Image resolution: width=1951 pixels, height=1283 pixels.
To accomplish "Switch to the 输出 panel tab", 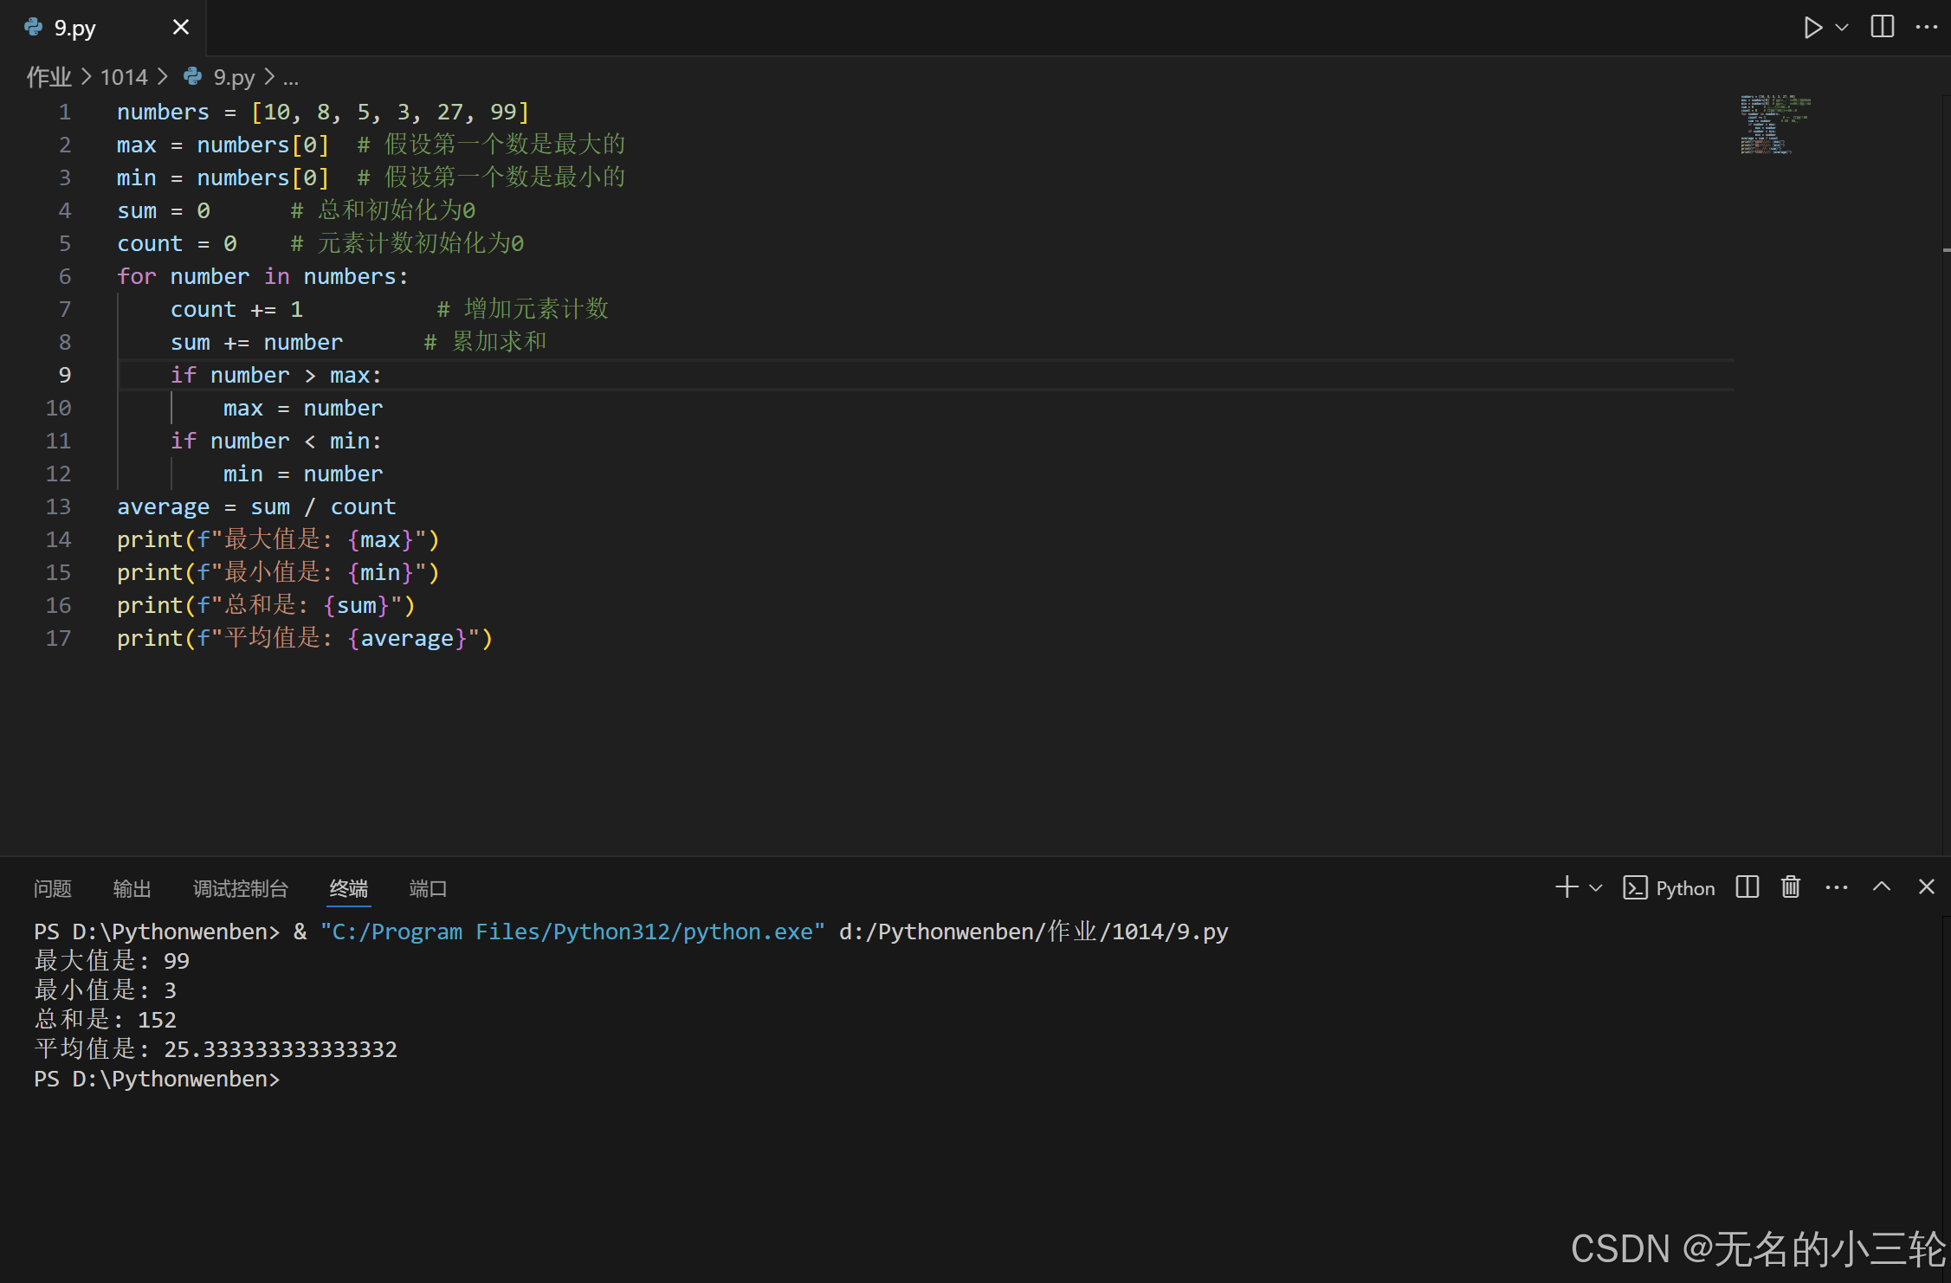I will point(132,889).
